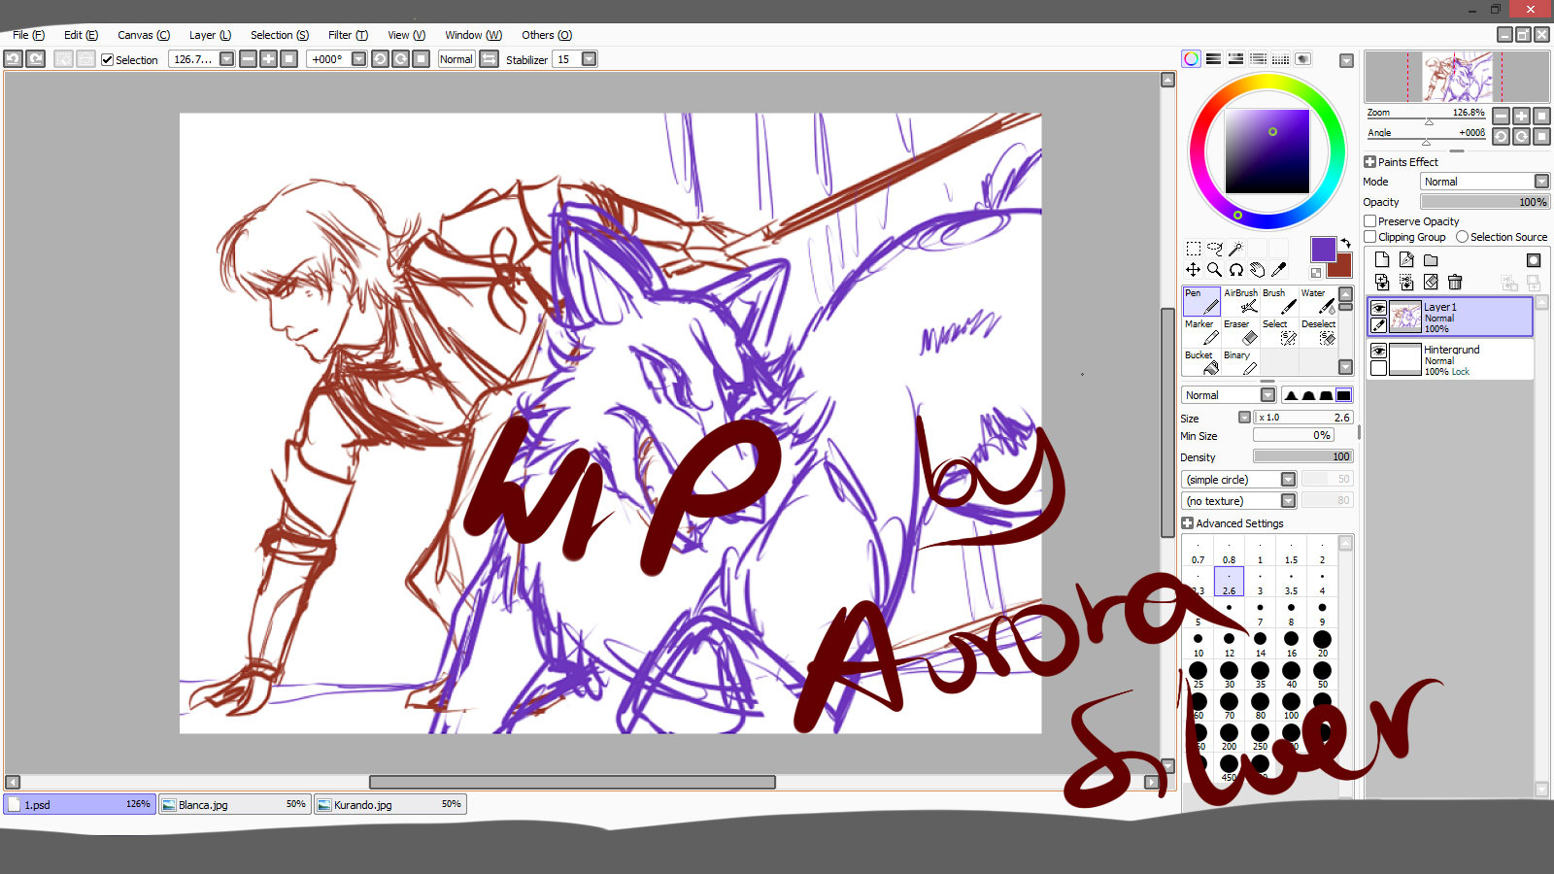Select the Bucket fill tool
The image size is (1554, 874).
1201,363
